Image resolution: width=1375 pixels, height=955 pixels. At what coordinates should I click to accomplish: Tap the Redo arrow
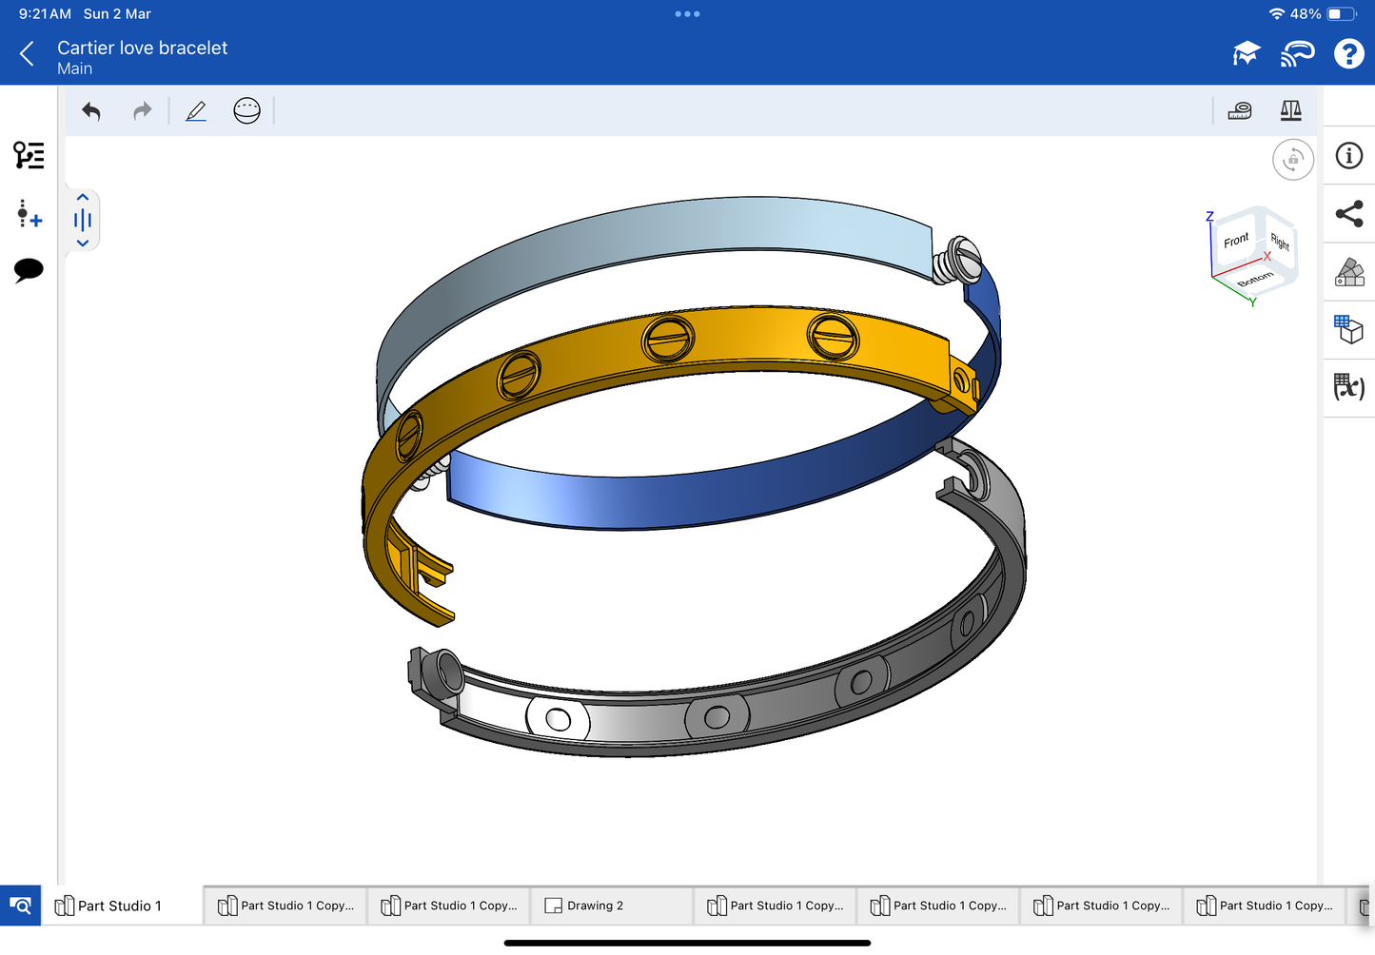(142, 111)
